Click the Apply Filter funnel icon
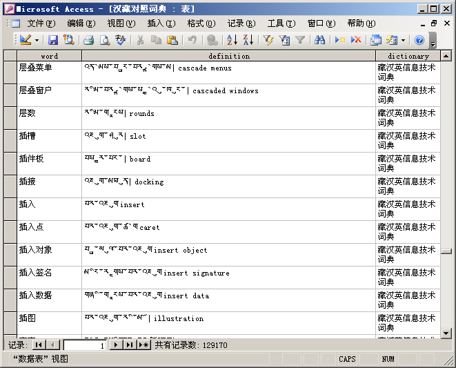 coord(300,40)
